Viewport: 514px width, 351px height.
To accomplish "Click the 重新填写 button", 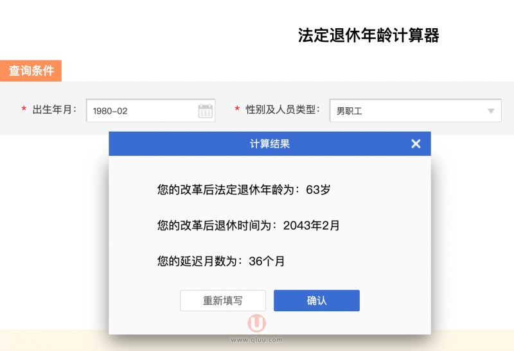I will click(223, 300).
